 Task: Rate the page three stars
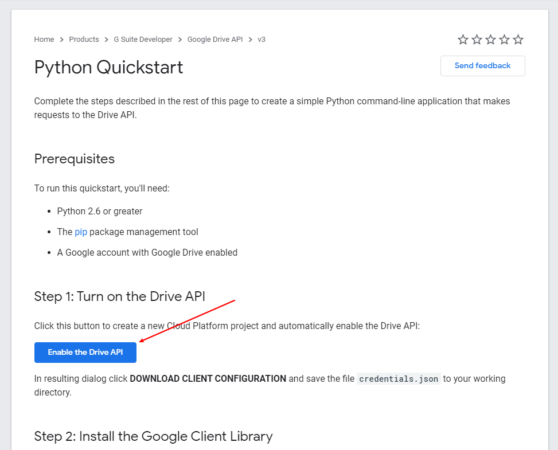pos(490,40)
